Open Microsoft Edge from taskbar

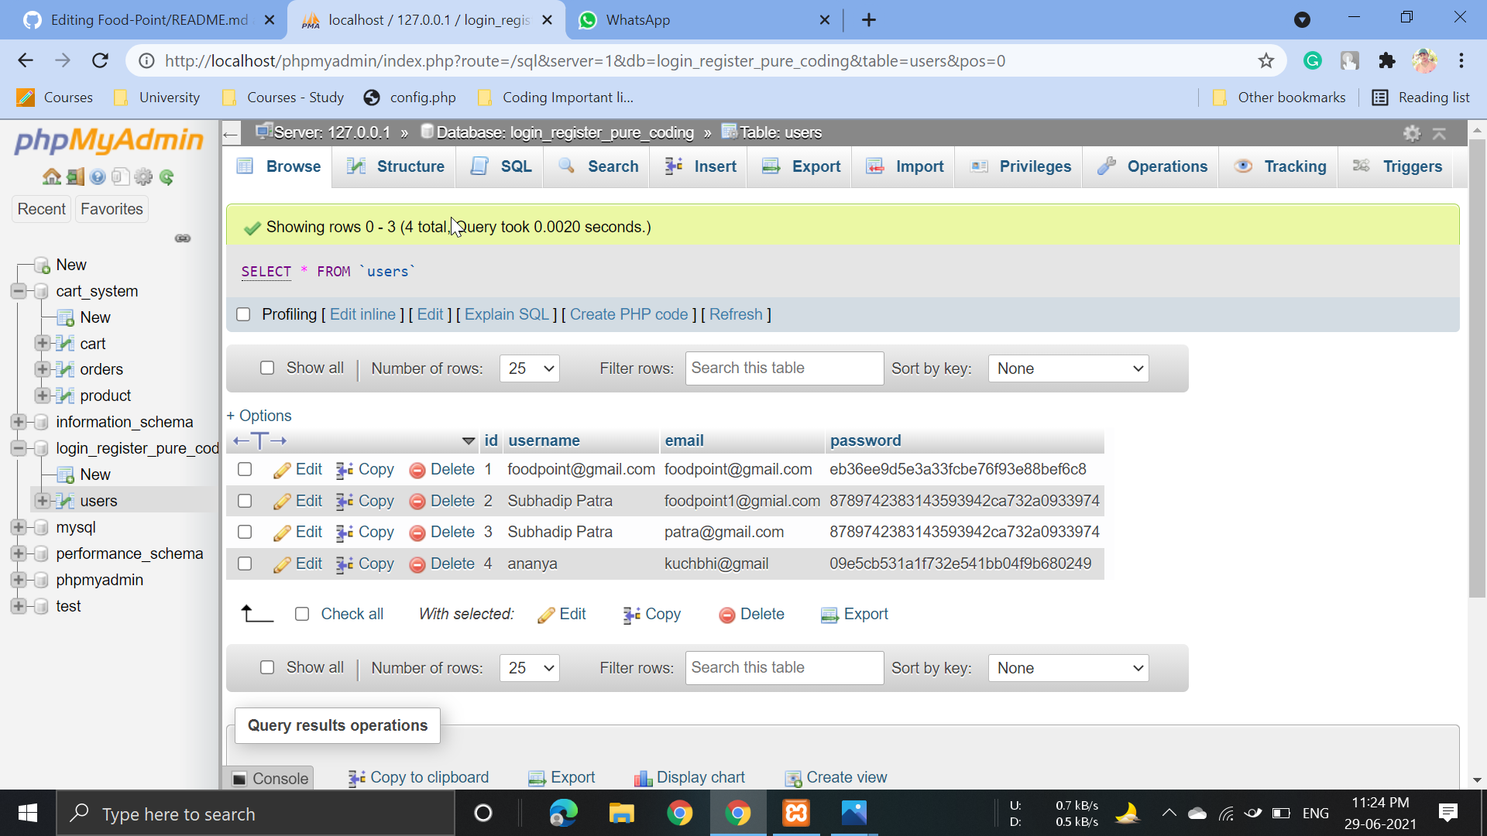point(564,813)
